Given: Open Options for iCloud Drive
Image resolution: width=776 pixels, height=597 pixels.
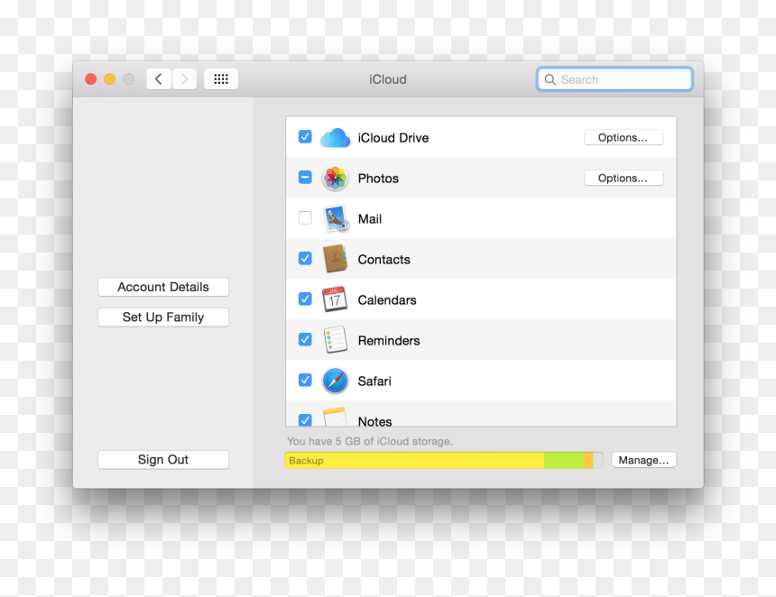Looking at the screenshot, I should pyautogui.click(x=624, y=137).
